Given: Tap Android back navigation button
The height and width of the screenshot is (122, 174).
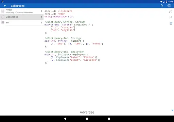Looking at the screenshot, I should (x=65, y=119).
